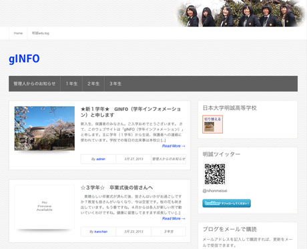Click the @nihonmeisei handle text
Screen dimensions: 307x249
215,191
